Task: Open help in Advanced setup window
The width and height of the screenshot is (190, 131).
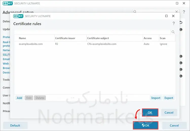Action: coord(184,12)
